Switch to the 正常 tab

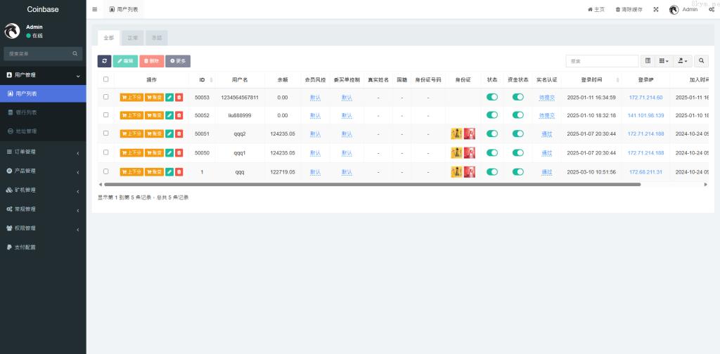133,38
